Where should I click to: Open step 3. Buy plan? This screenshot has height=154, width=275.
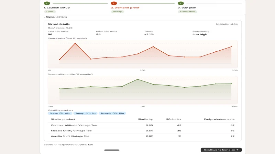point(187,8)
